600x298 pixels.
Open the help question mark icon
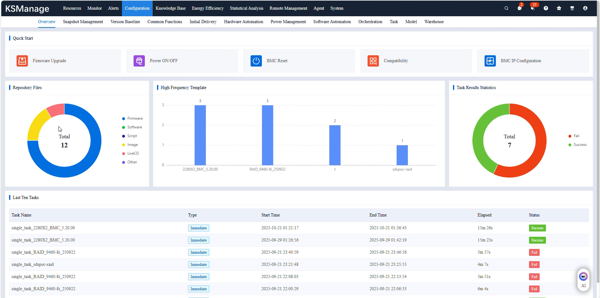pyautogui.click(x=546, y=8)
